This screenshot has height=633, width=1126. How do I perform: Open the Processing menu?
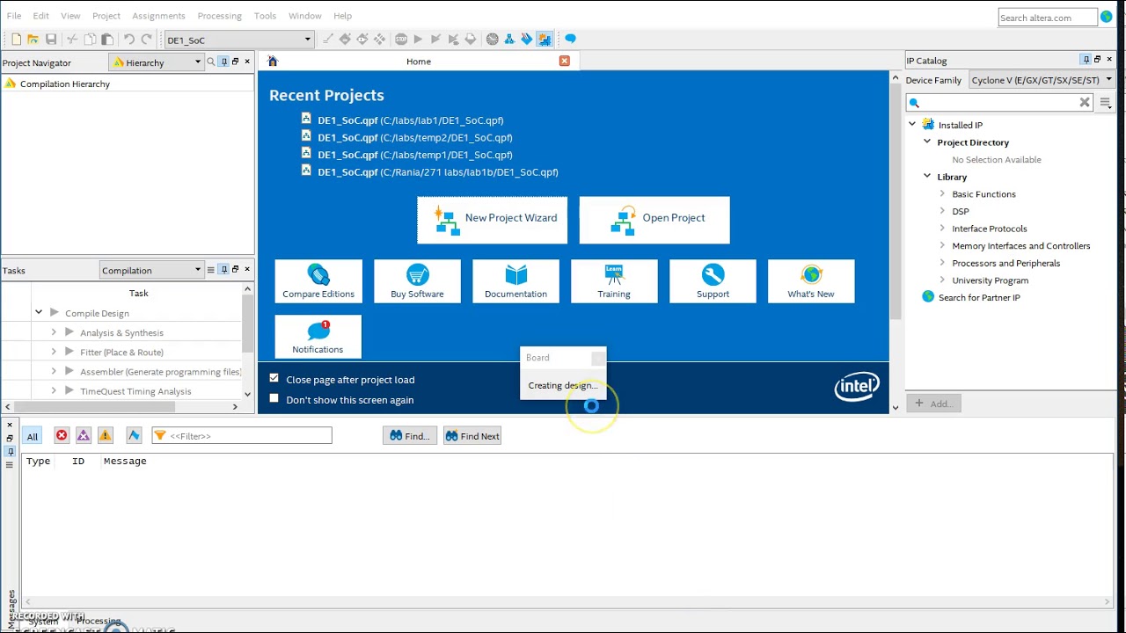coord(220,16)
